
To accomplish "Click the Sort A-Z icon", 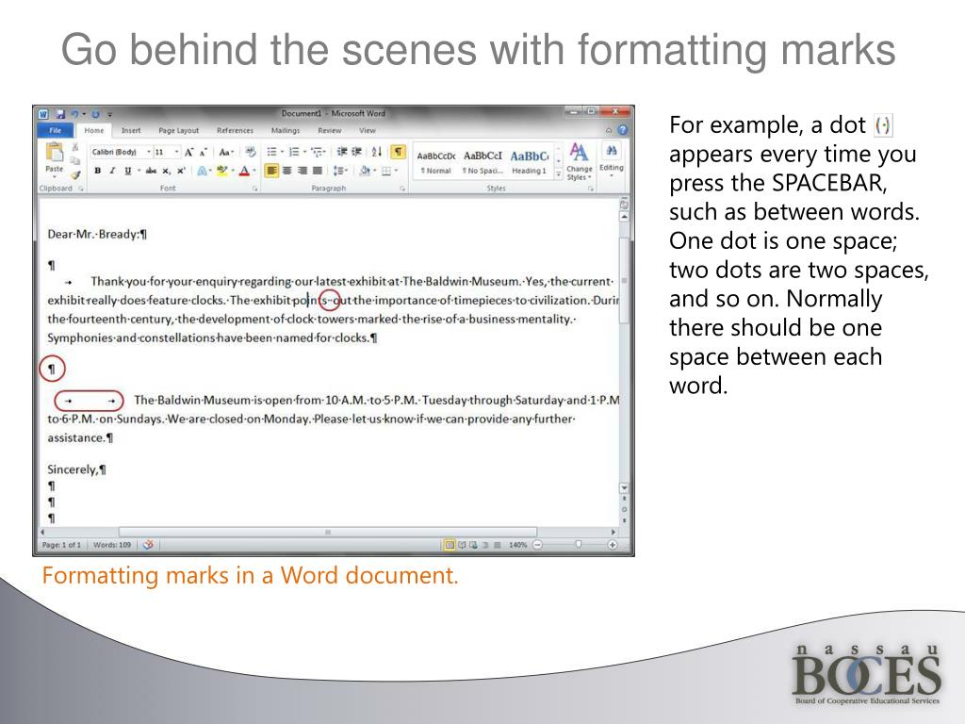I will (x=377, y=152).
